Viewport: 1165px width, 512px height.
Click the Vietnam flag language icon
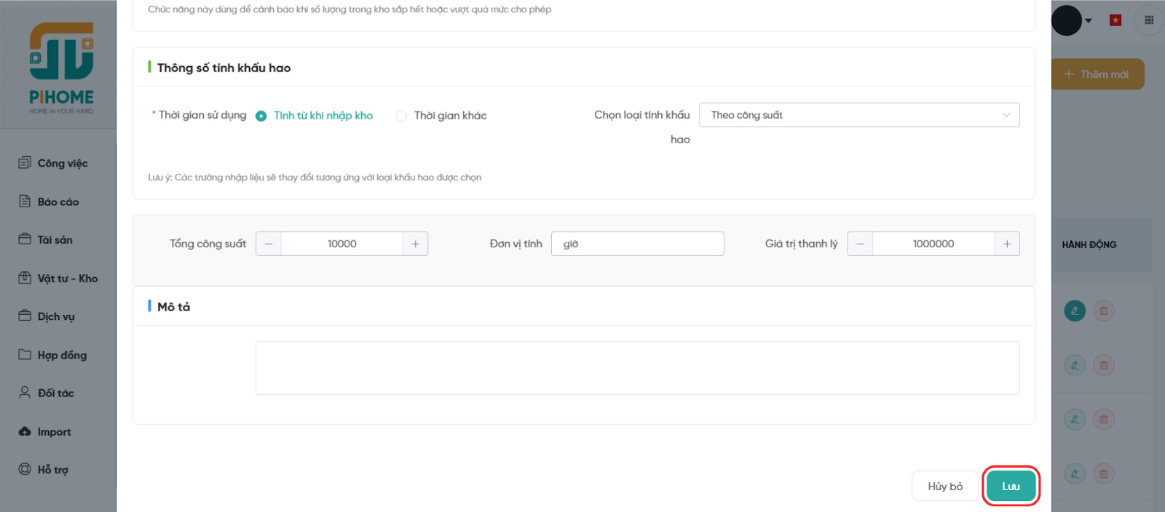[x=1115, y=20]
